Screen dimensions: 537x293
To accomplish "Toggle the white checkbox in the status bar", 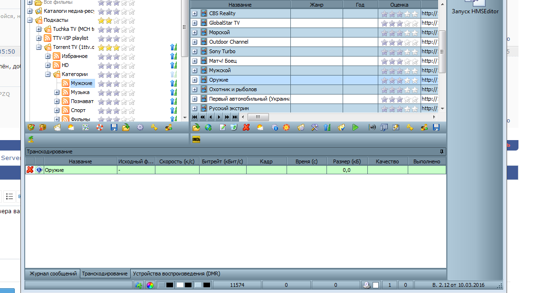I will pyautogui.click(x=375, y=285).
